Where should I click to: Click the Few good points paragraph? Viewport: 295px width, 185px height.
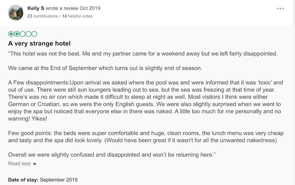coord(146,137)
